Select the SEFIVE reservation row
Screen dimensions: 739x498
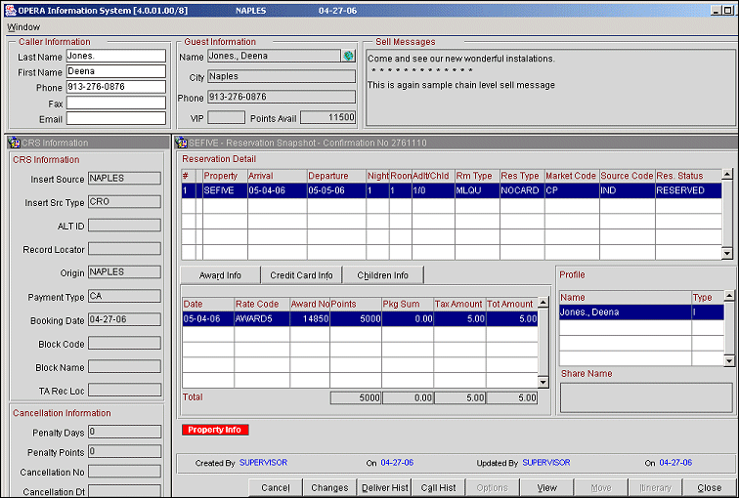tap(451, 190)
